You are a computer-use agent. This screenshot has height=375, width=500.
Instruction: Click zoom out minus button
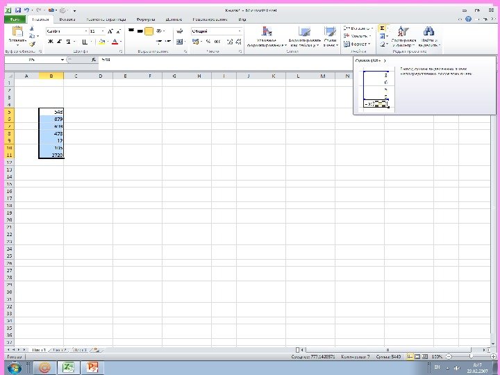click(449, 356)
